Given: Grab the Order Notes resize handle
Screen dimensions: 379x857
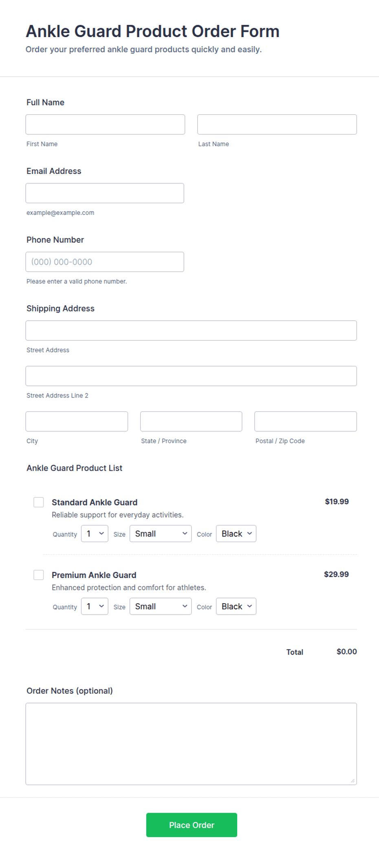Looking at the screenshot, I should coord(353,781).
